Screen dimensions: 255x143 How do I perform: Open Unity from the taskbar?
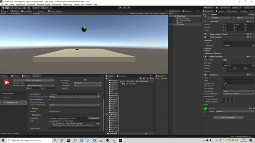(120, 140)
